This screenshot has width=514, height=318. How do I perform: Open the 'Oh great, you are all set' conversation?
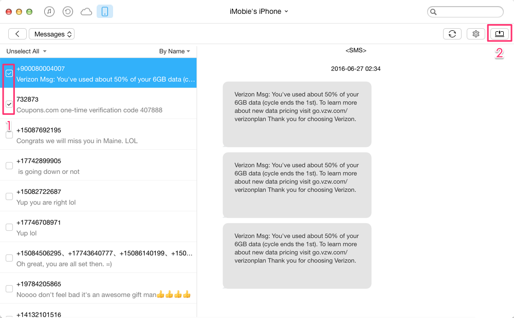[98, 257]
